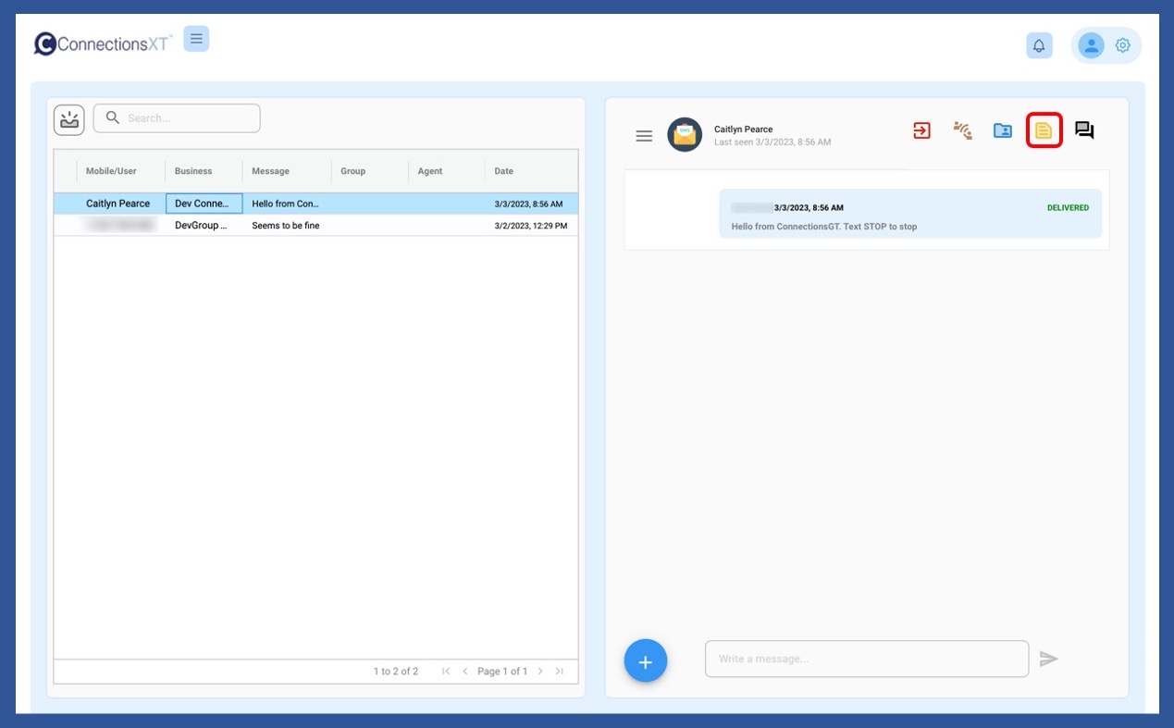Go to the next page arrow
Viewport: 1174px width, 728px height.
click(540, 672)
